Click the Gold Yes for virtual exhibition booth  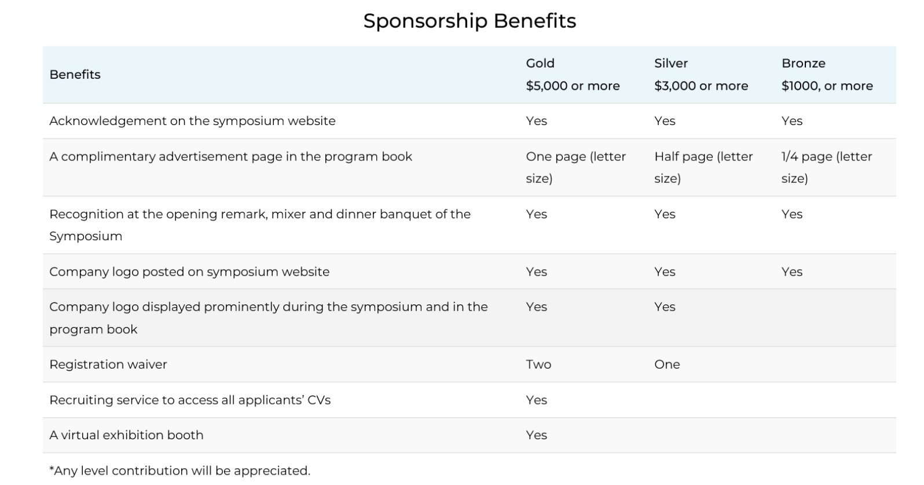[x=536, y=435]
